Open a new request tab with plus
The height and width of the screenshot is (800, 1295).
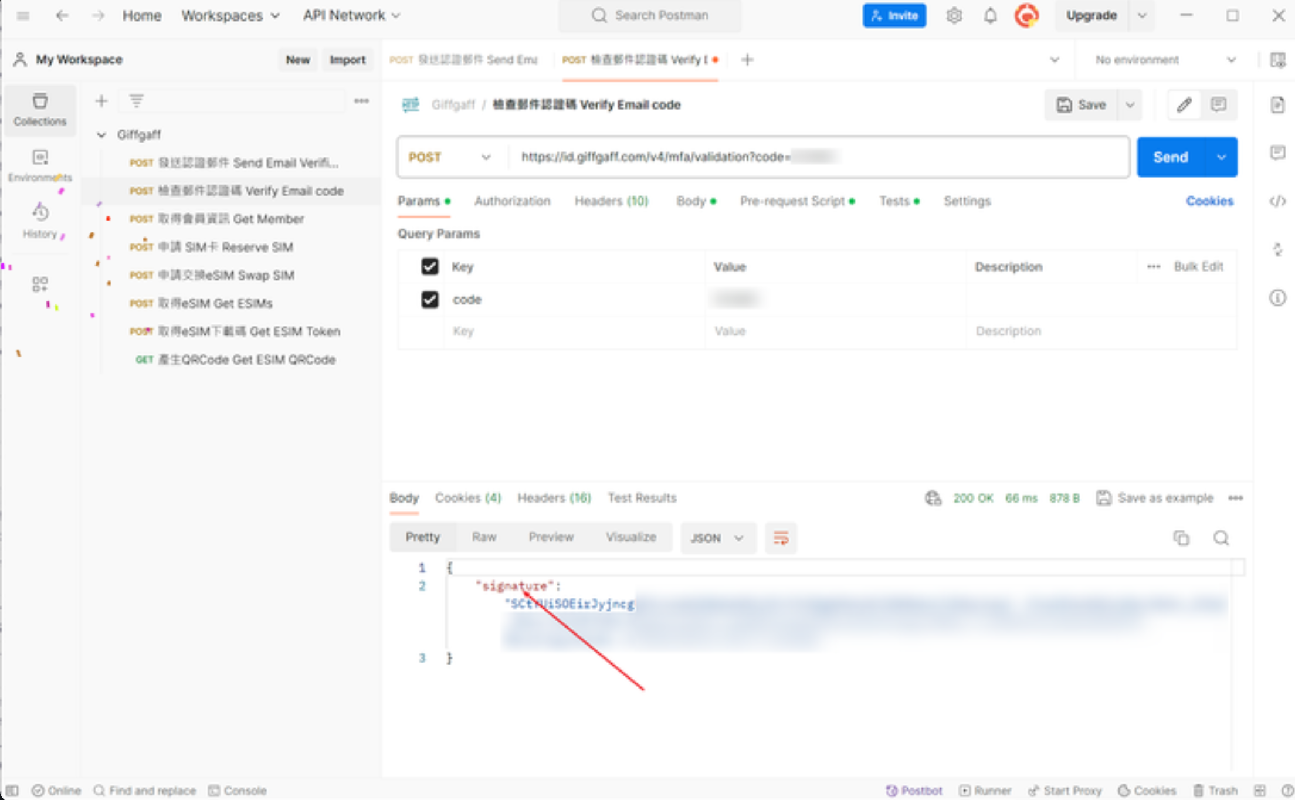coord(747,59)
